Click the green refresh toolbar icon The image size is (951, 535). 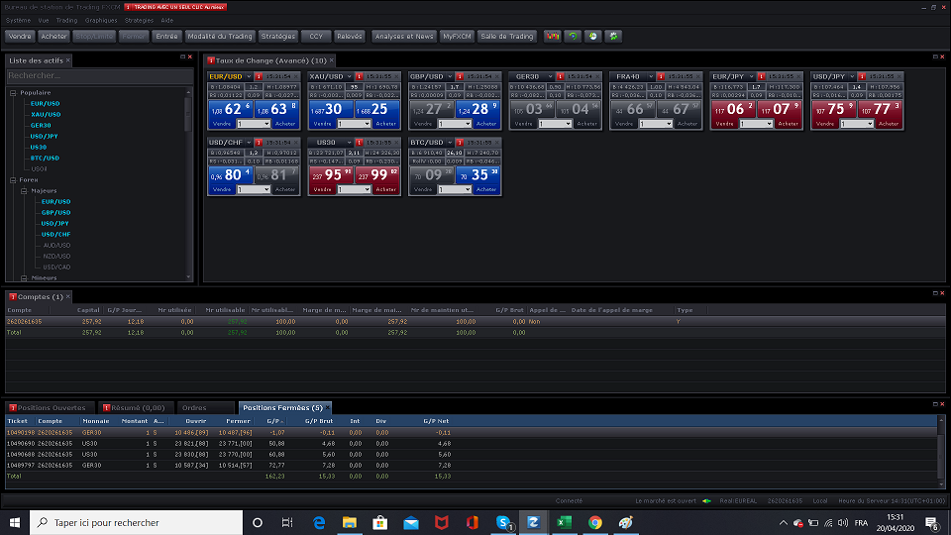click(x=573, y=37)
